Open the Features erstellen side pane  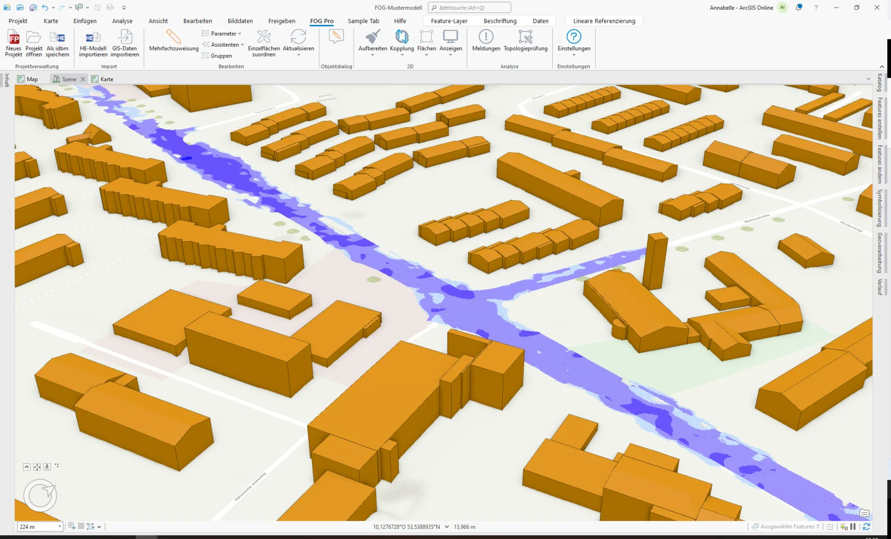(x=880, y=118)
